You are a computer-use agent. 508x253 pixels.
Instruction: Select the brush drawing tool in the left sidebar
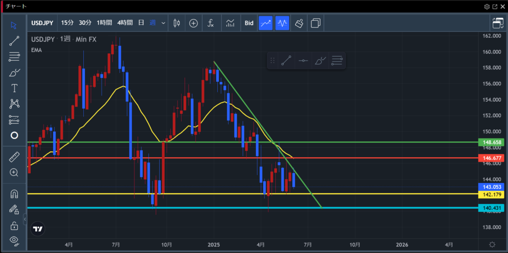point(14,72)
